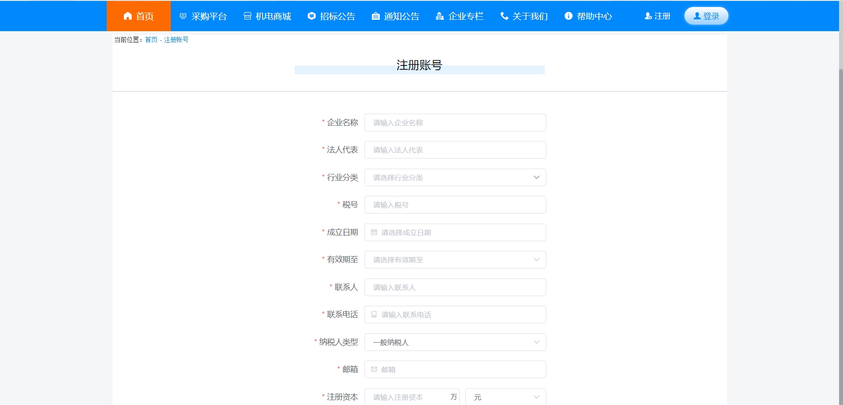843x405 pixels.
Task: Focus the 企业名称 input field
Action: [455, 123]
